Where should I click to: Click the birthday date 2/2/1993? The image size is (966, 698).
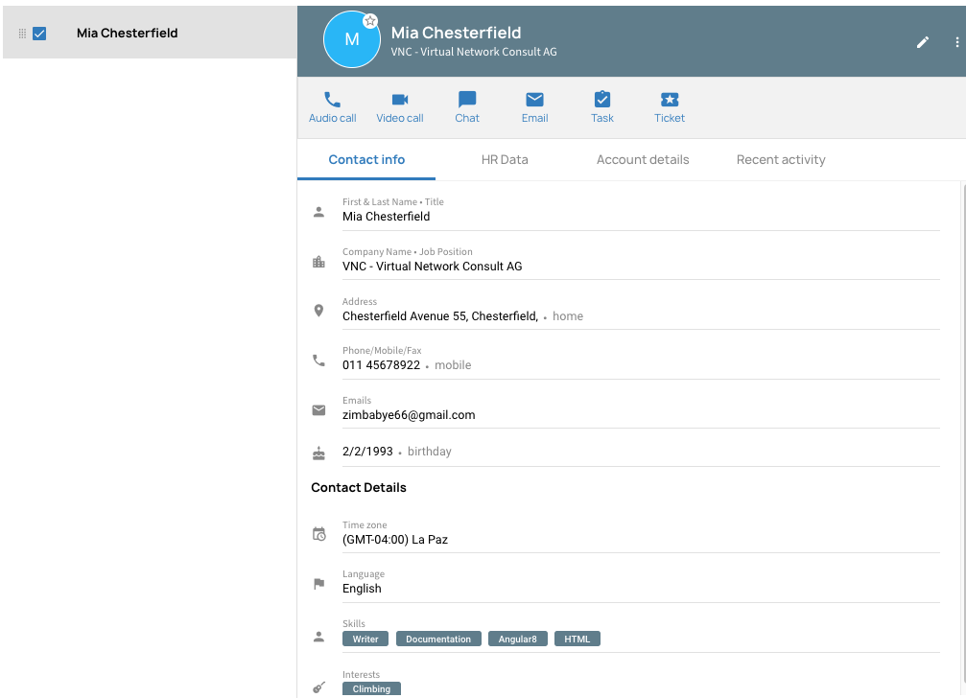coord(367,452)
